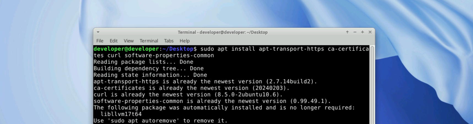Click 'libllvm17t64' package name

click(121, 114)
